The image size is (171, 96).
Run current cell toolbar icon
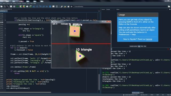(x=21, y=6)
